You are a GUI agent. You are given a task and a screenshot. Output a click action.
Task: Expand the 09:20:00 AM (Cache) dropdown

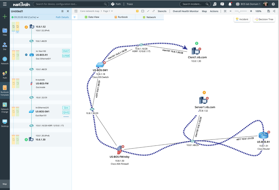(25, 17)
